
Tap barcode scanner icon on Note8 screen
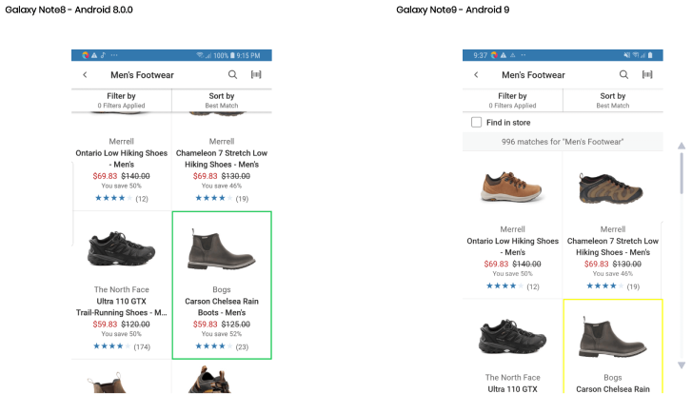click(x=256, y=74)
